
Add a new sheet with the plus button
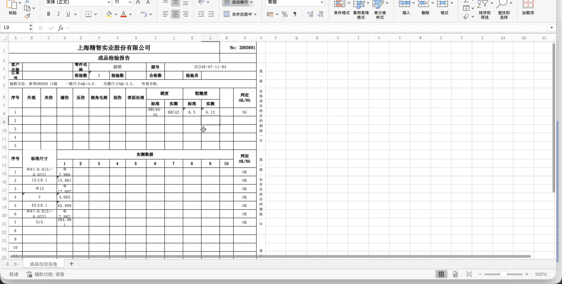(71, 264)
